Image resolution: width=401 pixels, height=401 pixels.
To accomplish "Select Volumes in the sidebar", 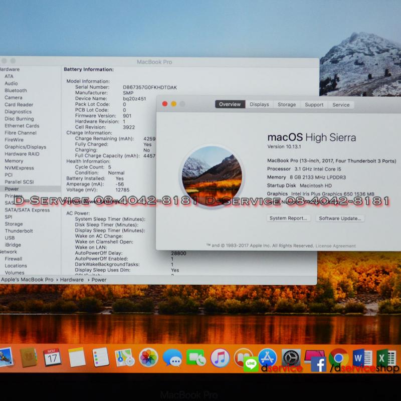I will tap(15, 273).
